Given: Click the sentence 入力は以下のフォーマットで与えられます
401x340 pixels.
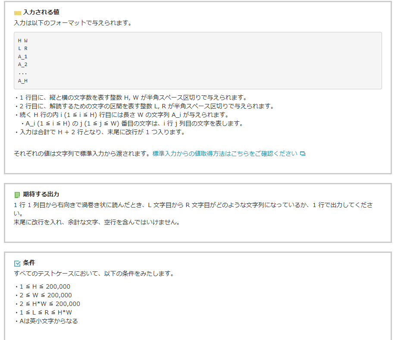Looking at the screenshot, I should pos(72,23).
